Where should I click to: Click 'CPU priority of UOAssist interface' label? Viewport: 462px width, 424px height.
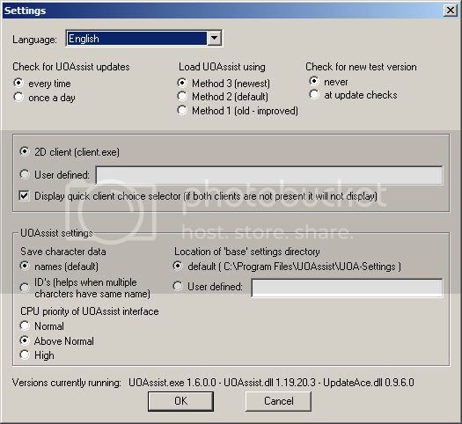pyautogui.click(x=90, y=311)
